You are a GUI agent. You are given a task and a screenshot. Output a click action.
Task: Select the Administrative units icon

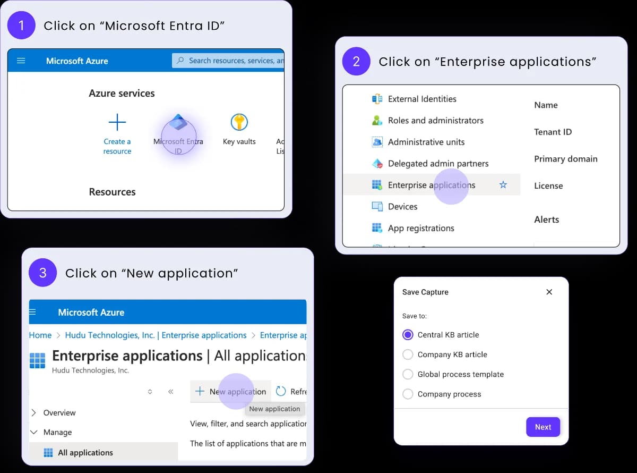(x=377, y=142)
